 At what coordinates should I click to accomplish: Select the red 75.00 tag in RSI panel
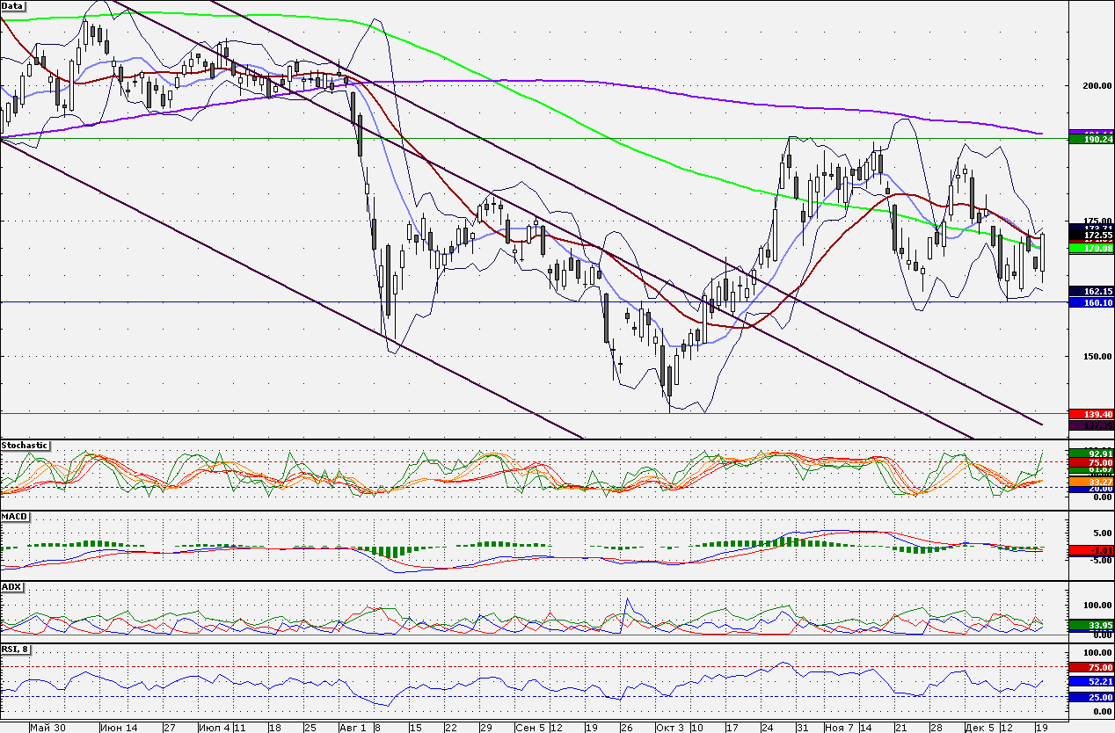pos(1091,668)
